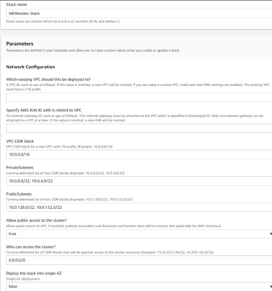272x291 pixels.
Task: Click the 'Allow public access to the cluster?' label
Action: 36,220
